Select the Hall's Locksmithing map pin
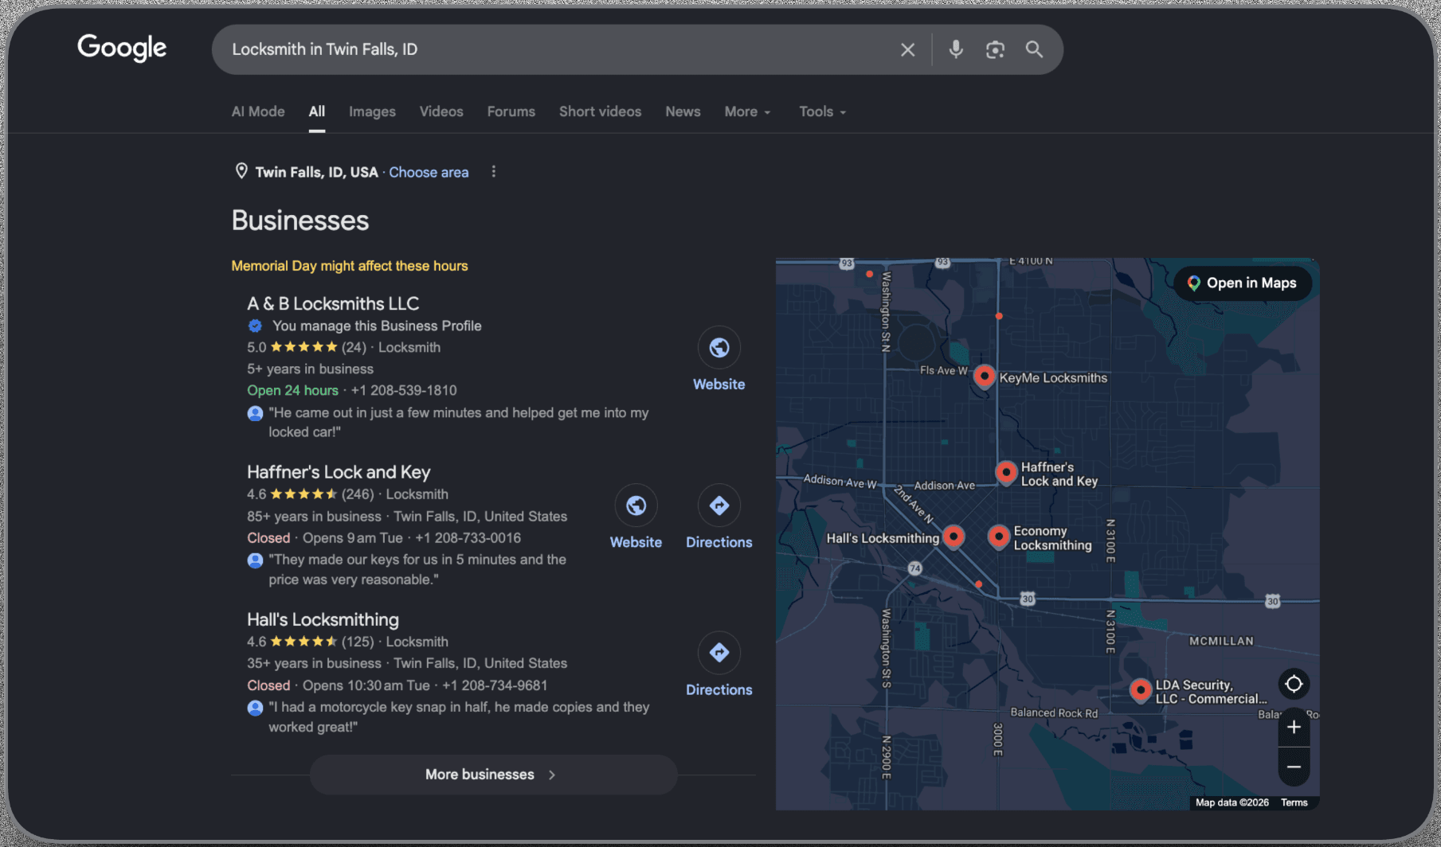The image size is (1441, 847). [953, 537]
